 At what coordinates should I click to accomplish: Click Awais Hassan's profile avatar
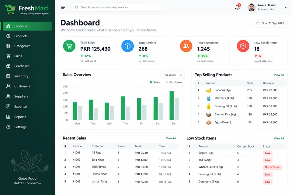click(x=252, y=7)
